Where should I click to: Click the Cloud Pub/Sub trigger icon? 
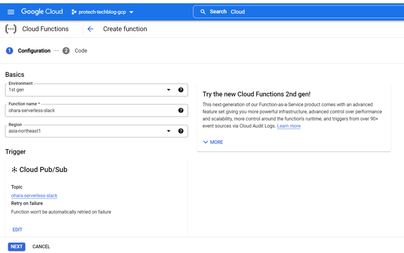click(x=14, y=170)
